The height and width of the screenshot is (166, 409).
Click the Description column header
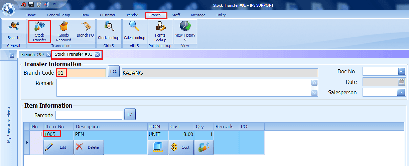pyautogui.click(x=111, y=127)
